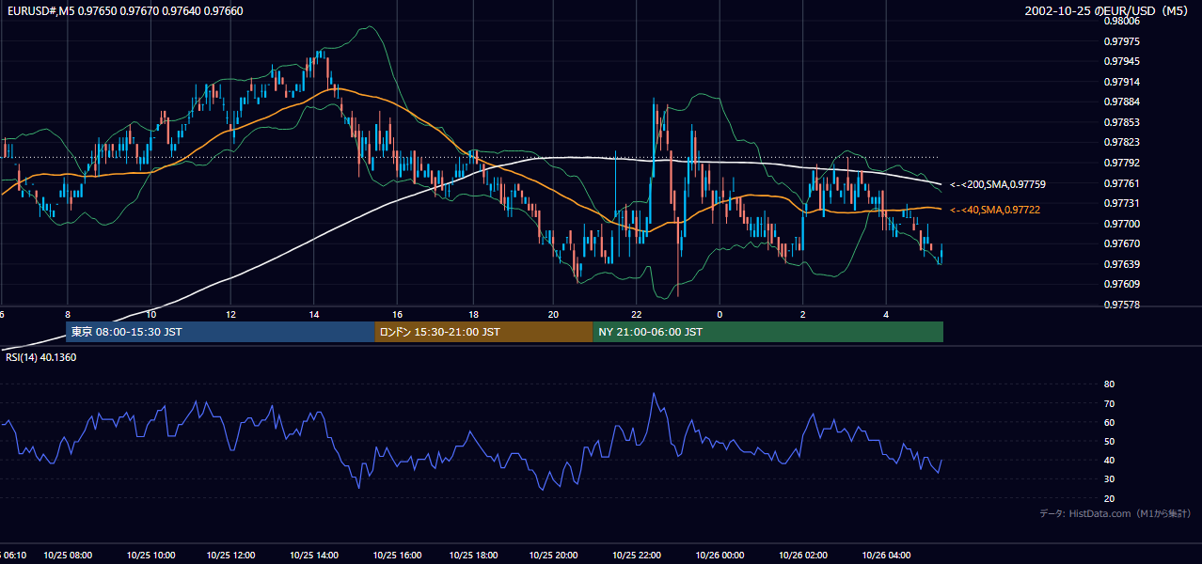Click the hour 8 marker under the chart
The image size is (1202, 564).
68,314
